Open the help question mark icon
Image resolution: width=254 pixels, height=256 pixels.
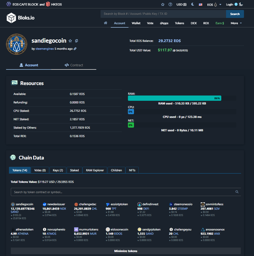coord(170,4)
